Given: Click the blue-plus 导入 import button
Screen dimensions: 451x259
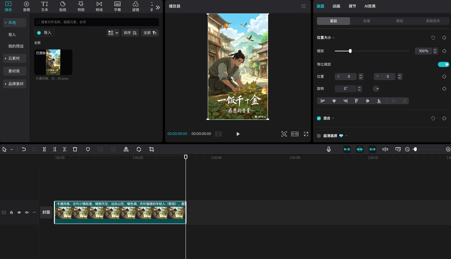Looking at the screenshot, I should point(44,33).
